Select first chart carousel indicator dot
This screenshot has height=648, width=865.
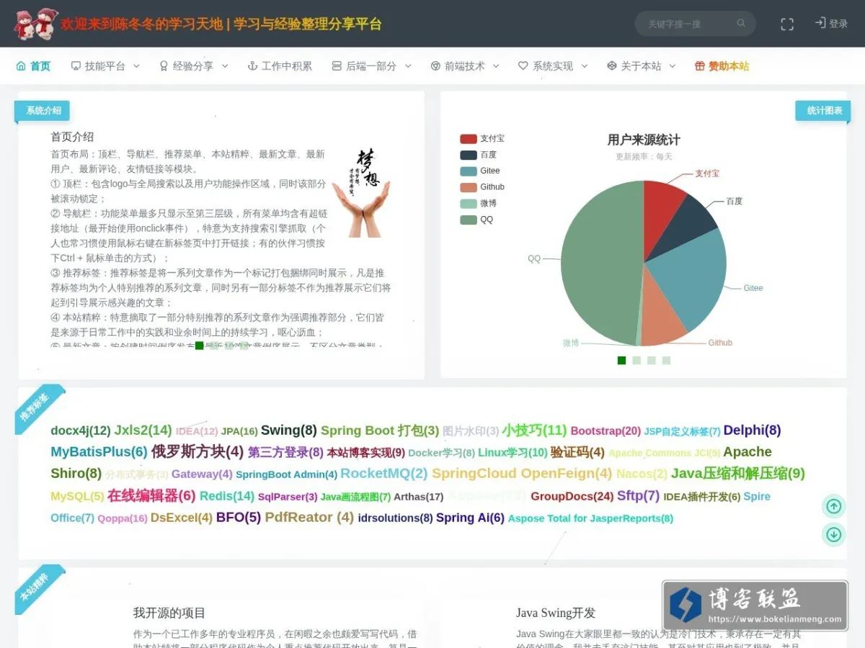621,360
